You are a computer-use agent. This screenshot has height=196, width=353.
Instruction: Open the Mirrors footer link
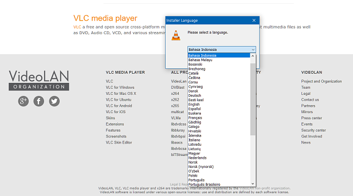coord(307,112)
